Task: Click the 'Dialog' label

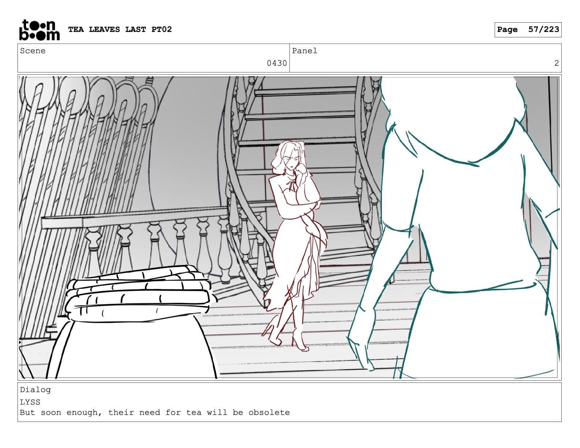Action: [x=35, y=390]
